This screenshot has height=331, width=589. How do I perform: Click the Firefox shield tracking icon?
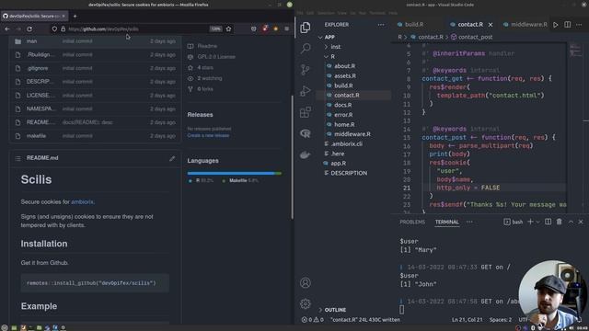click(54, 29)
